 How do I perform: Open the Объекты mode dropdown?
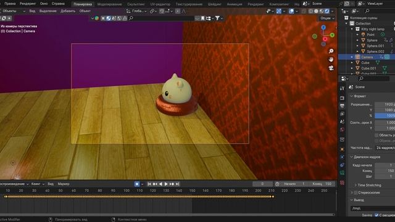[12, 11]
